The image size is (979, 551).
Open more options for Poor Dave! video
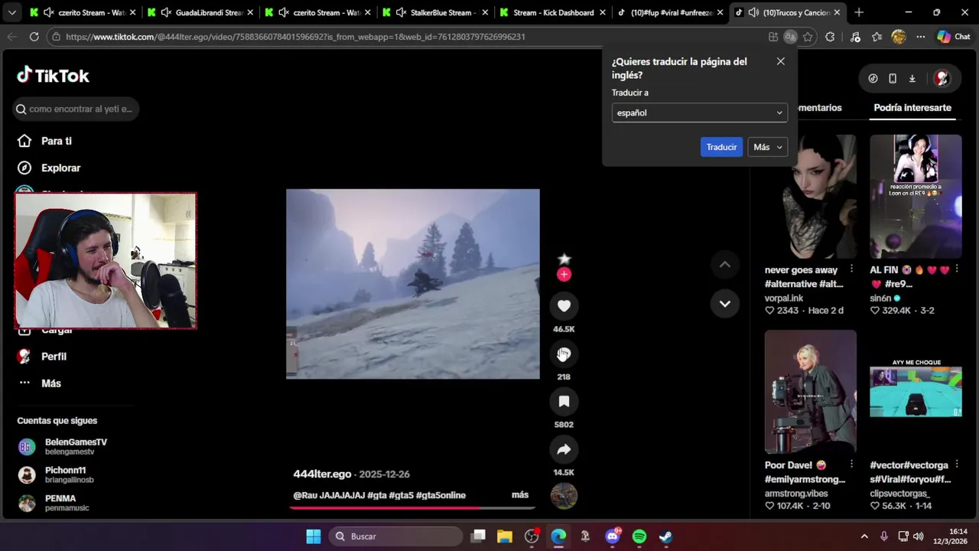[851, 465]
